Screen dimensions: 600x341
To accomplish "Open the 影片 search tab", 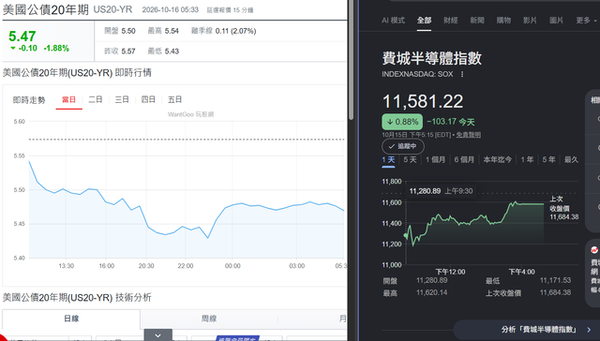I will coord(530,21).
